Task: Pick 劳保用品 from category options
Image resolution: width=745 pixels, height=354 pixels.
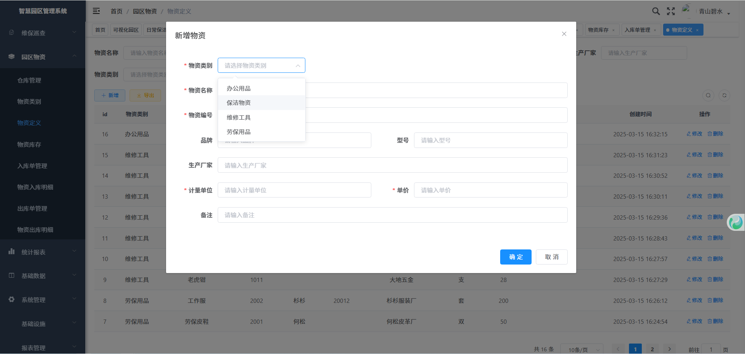Action: (x=239, y=132)
